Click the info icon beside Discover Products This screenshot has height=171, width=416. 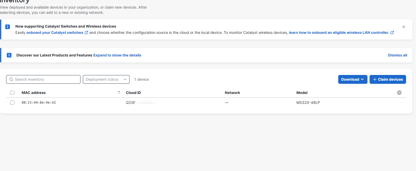[9, 55]
